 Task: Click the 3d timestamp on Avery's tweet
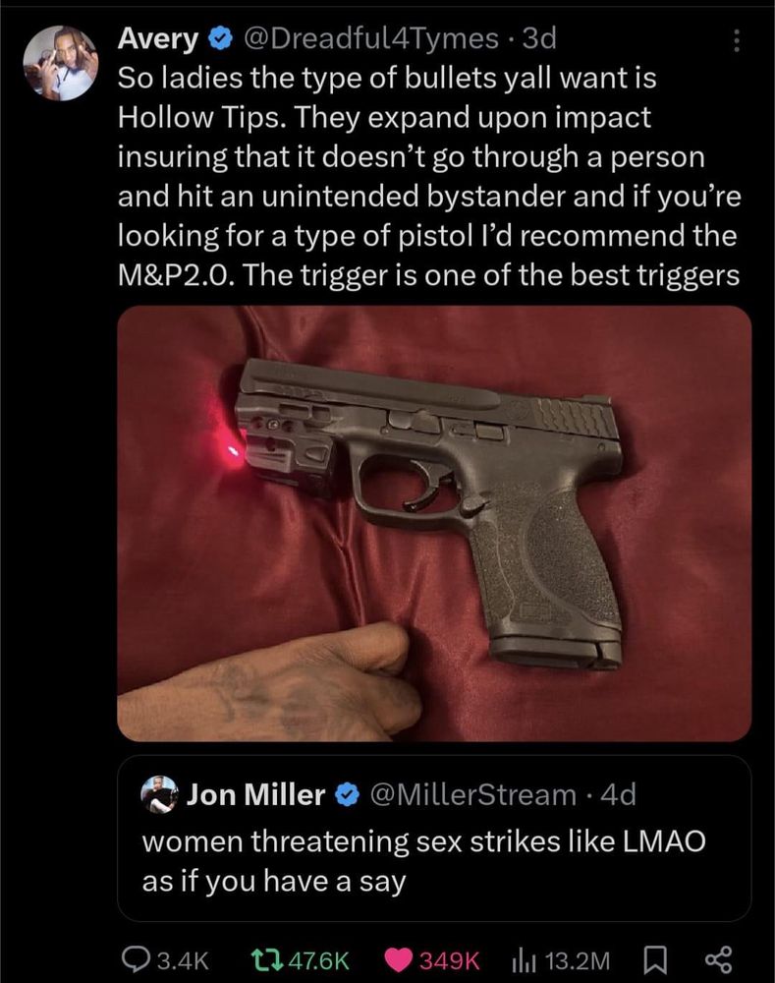coord(539,39)
